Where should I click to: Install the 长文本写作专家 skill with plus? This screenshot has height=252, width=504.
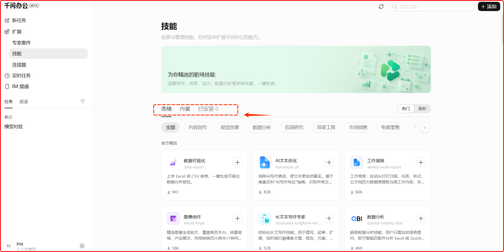(x=329, y=218)
